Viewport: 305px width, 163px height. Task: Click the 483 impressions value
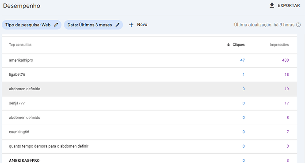point(286,60)
